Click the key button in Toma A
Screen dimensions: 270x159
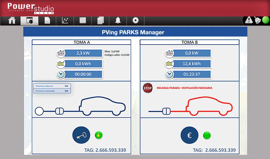[x=81, y=135]
